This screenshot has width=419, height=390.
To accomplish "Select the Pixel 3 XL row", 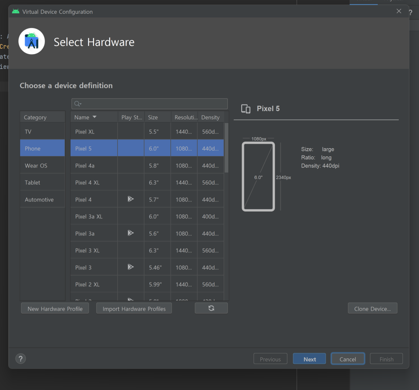I will [x=147, y=251].
